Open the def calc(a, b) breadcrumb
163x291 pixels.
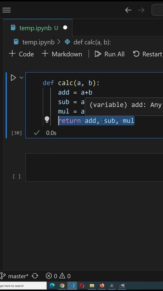click(x=88, y=42)
